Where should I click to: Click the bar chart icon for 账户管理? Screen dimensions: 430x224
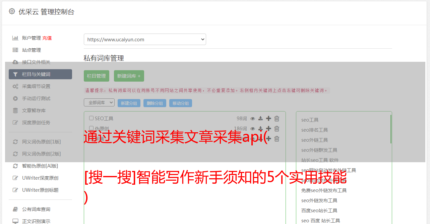15,38
